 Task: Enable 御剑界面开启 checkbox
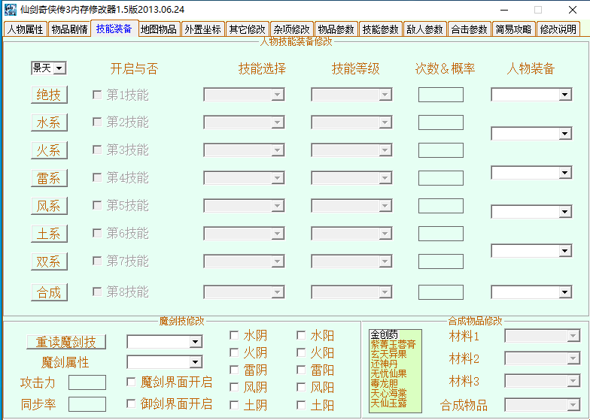(x=131, y=404)
